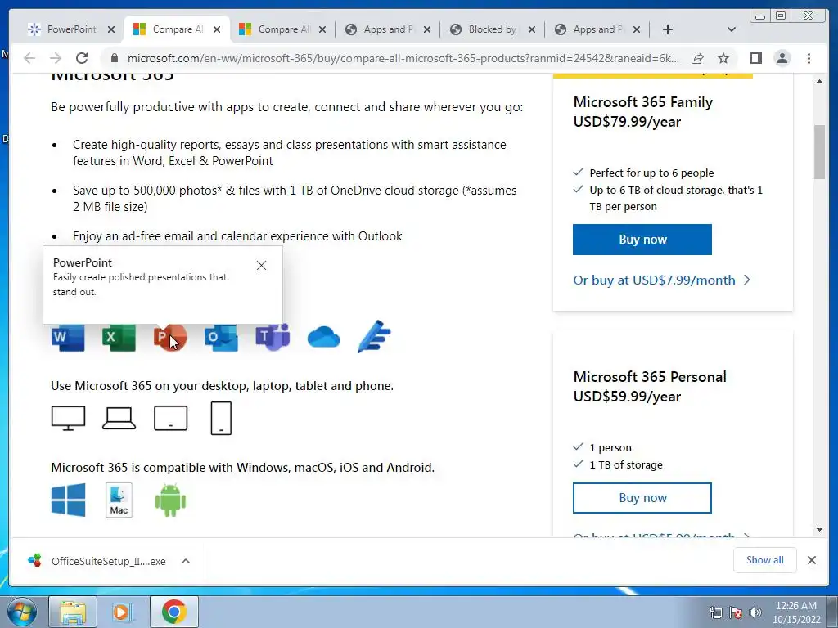Click the URL address bar
Image resolution: width=838 pixels, height=628 pixels.
pyautogui.click(x=403, y=58)
